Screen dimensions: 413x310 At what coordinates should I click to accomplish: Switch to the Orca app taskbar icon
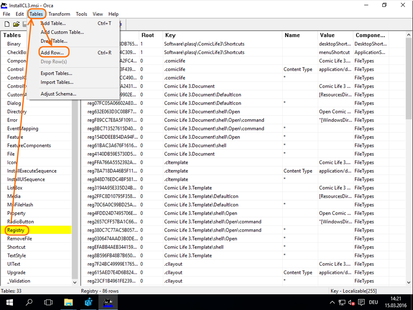108,302
